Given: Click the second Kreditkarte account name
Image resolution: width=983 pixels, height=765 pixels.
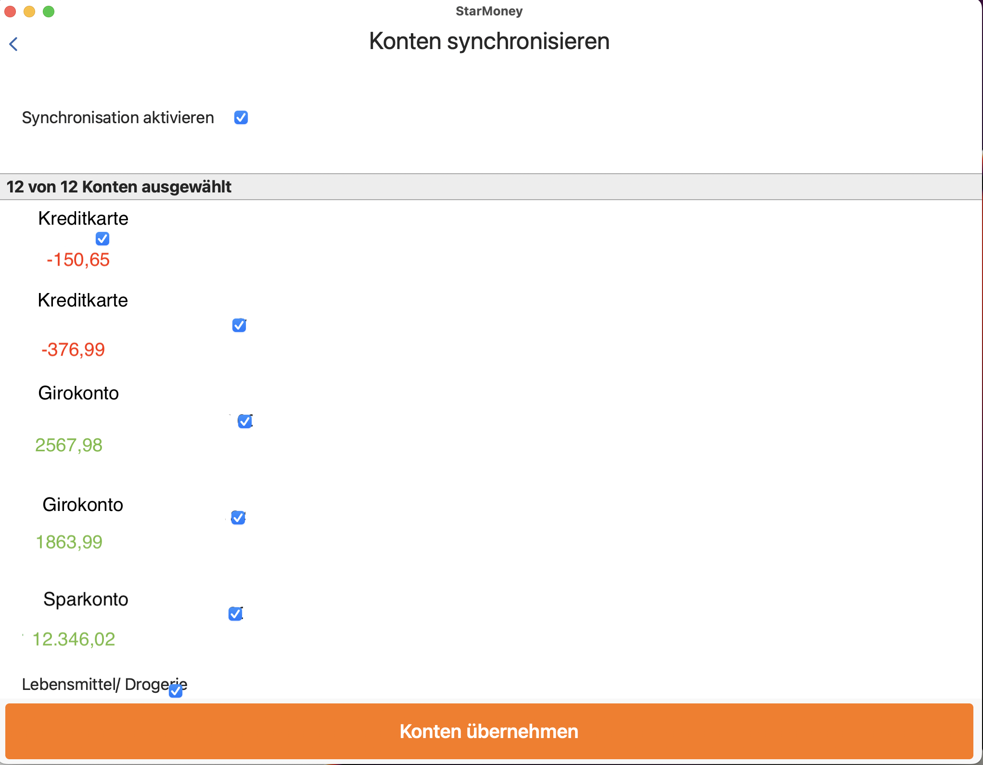Looking at the screenshot, I should click(x=82, y=300).
